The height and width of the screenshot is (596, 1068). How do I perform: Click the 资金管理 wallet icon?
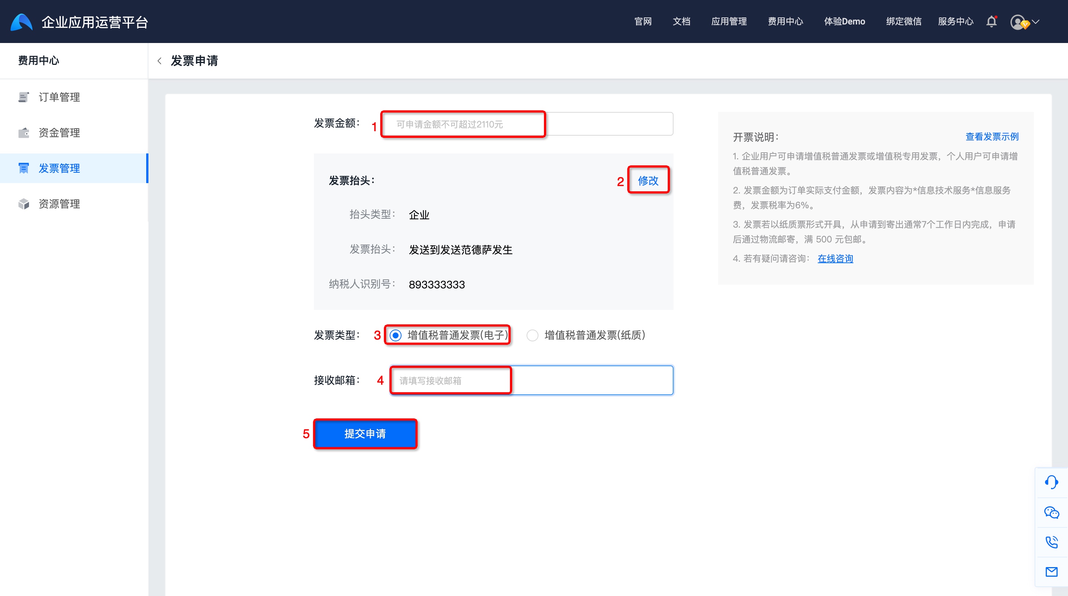coord(24,133)
